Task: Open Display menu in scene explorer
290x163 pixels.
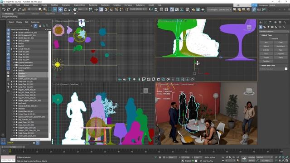Action: pos(19,22)
